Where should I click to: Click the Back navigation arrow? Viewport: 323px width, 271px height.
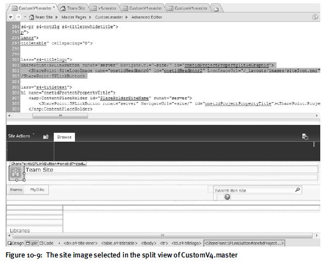pos(11,17)
